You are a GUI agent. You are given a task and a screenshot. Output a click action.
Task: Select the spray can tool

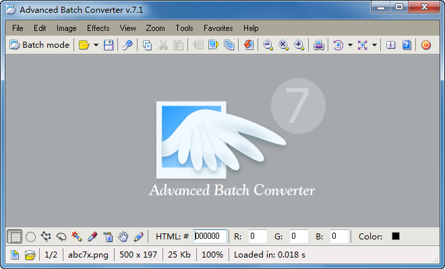[108, 237]
